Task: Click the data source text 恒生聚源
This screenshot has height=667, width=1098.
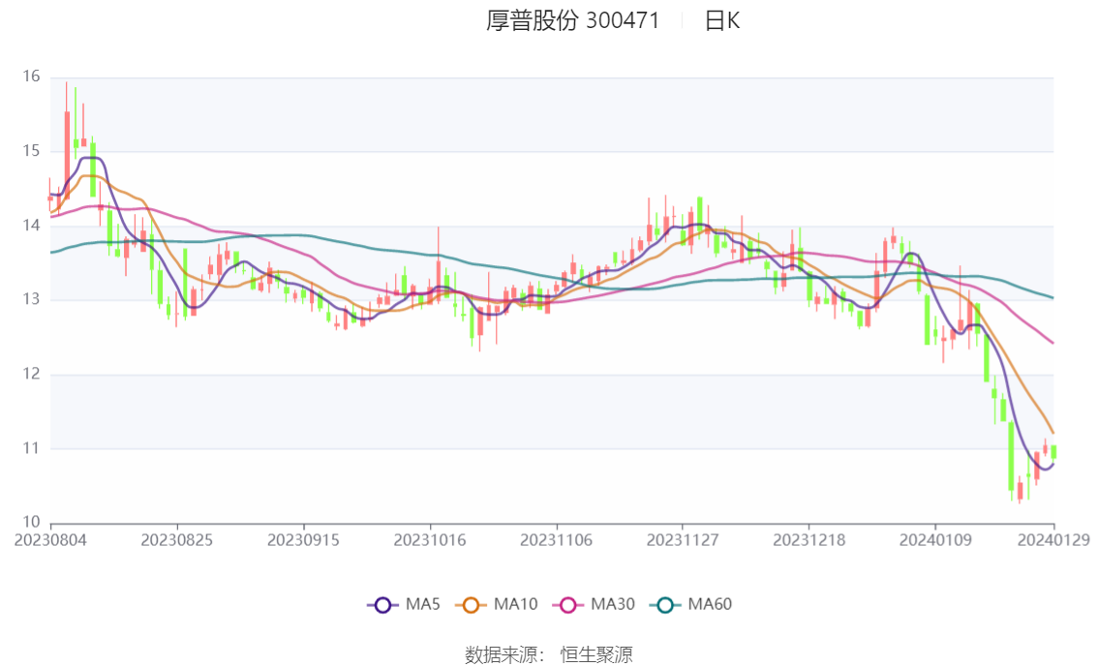Action: coord(596,654)
